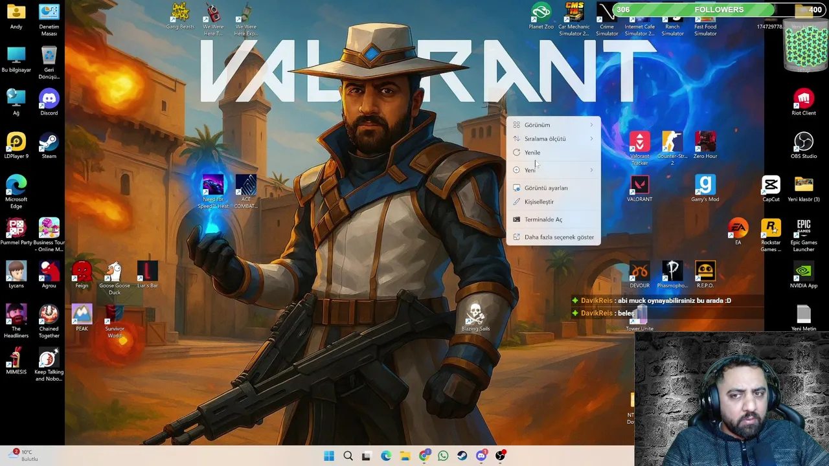Select the Steam desktop shortcut
The width and height of the screenshot is (829, 466).
[x=49, y=146]
